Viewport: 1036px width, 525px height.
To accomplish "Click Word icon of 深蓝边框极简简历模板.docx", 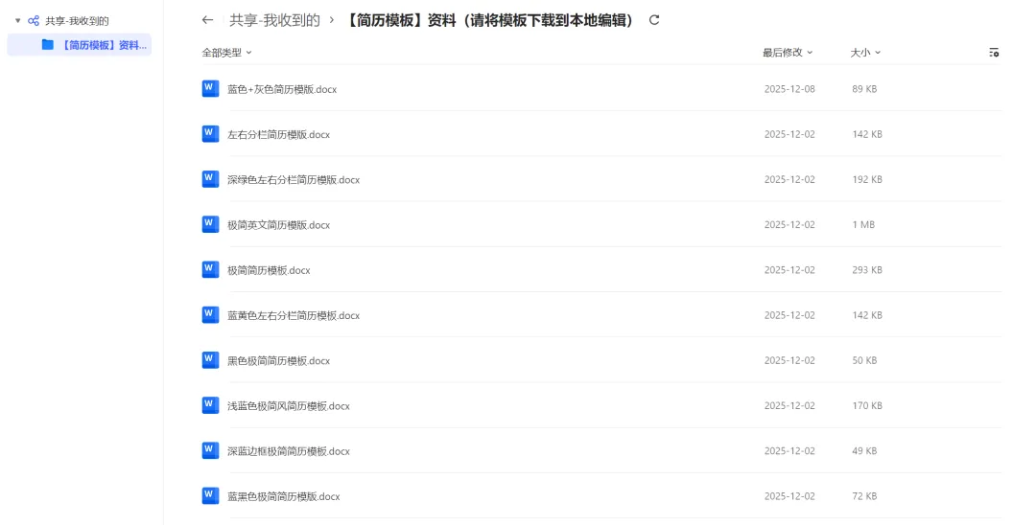I will click(210, 451).
